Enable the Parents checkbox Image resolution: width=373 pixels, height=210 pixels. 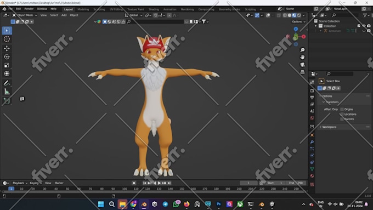(x=342, y=119)
